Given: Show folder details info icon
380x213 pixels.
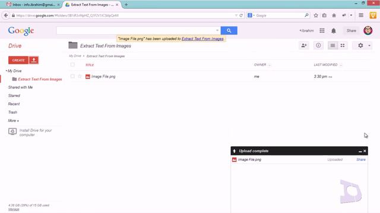Looking at the screenshot, I should pos(318,46).
